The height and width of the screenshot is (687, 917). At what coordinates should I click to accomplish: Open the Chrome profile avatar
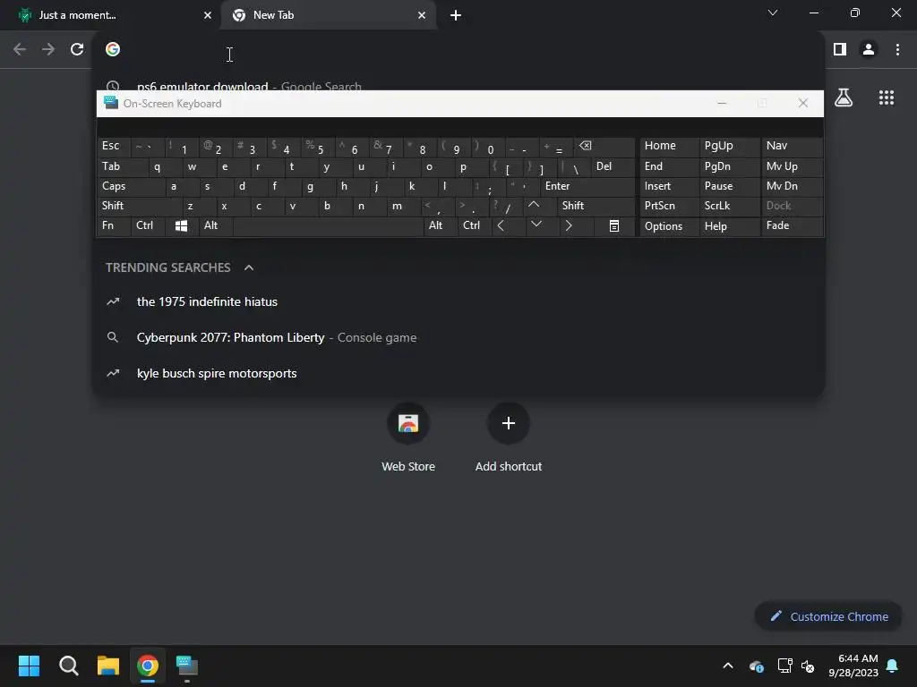point(869,50)
